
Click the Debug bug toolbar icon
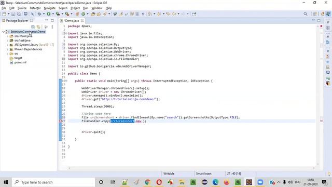[39, 14]
